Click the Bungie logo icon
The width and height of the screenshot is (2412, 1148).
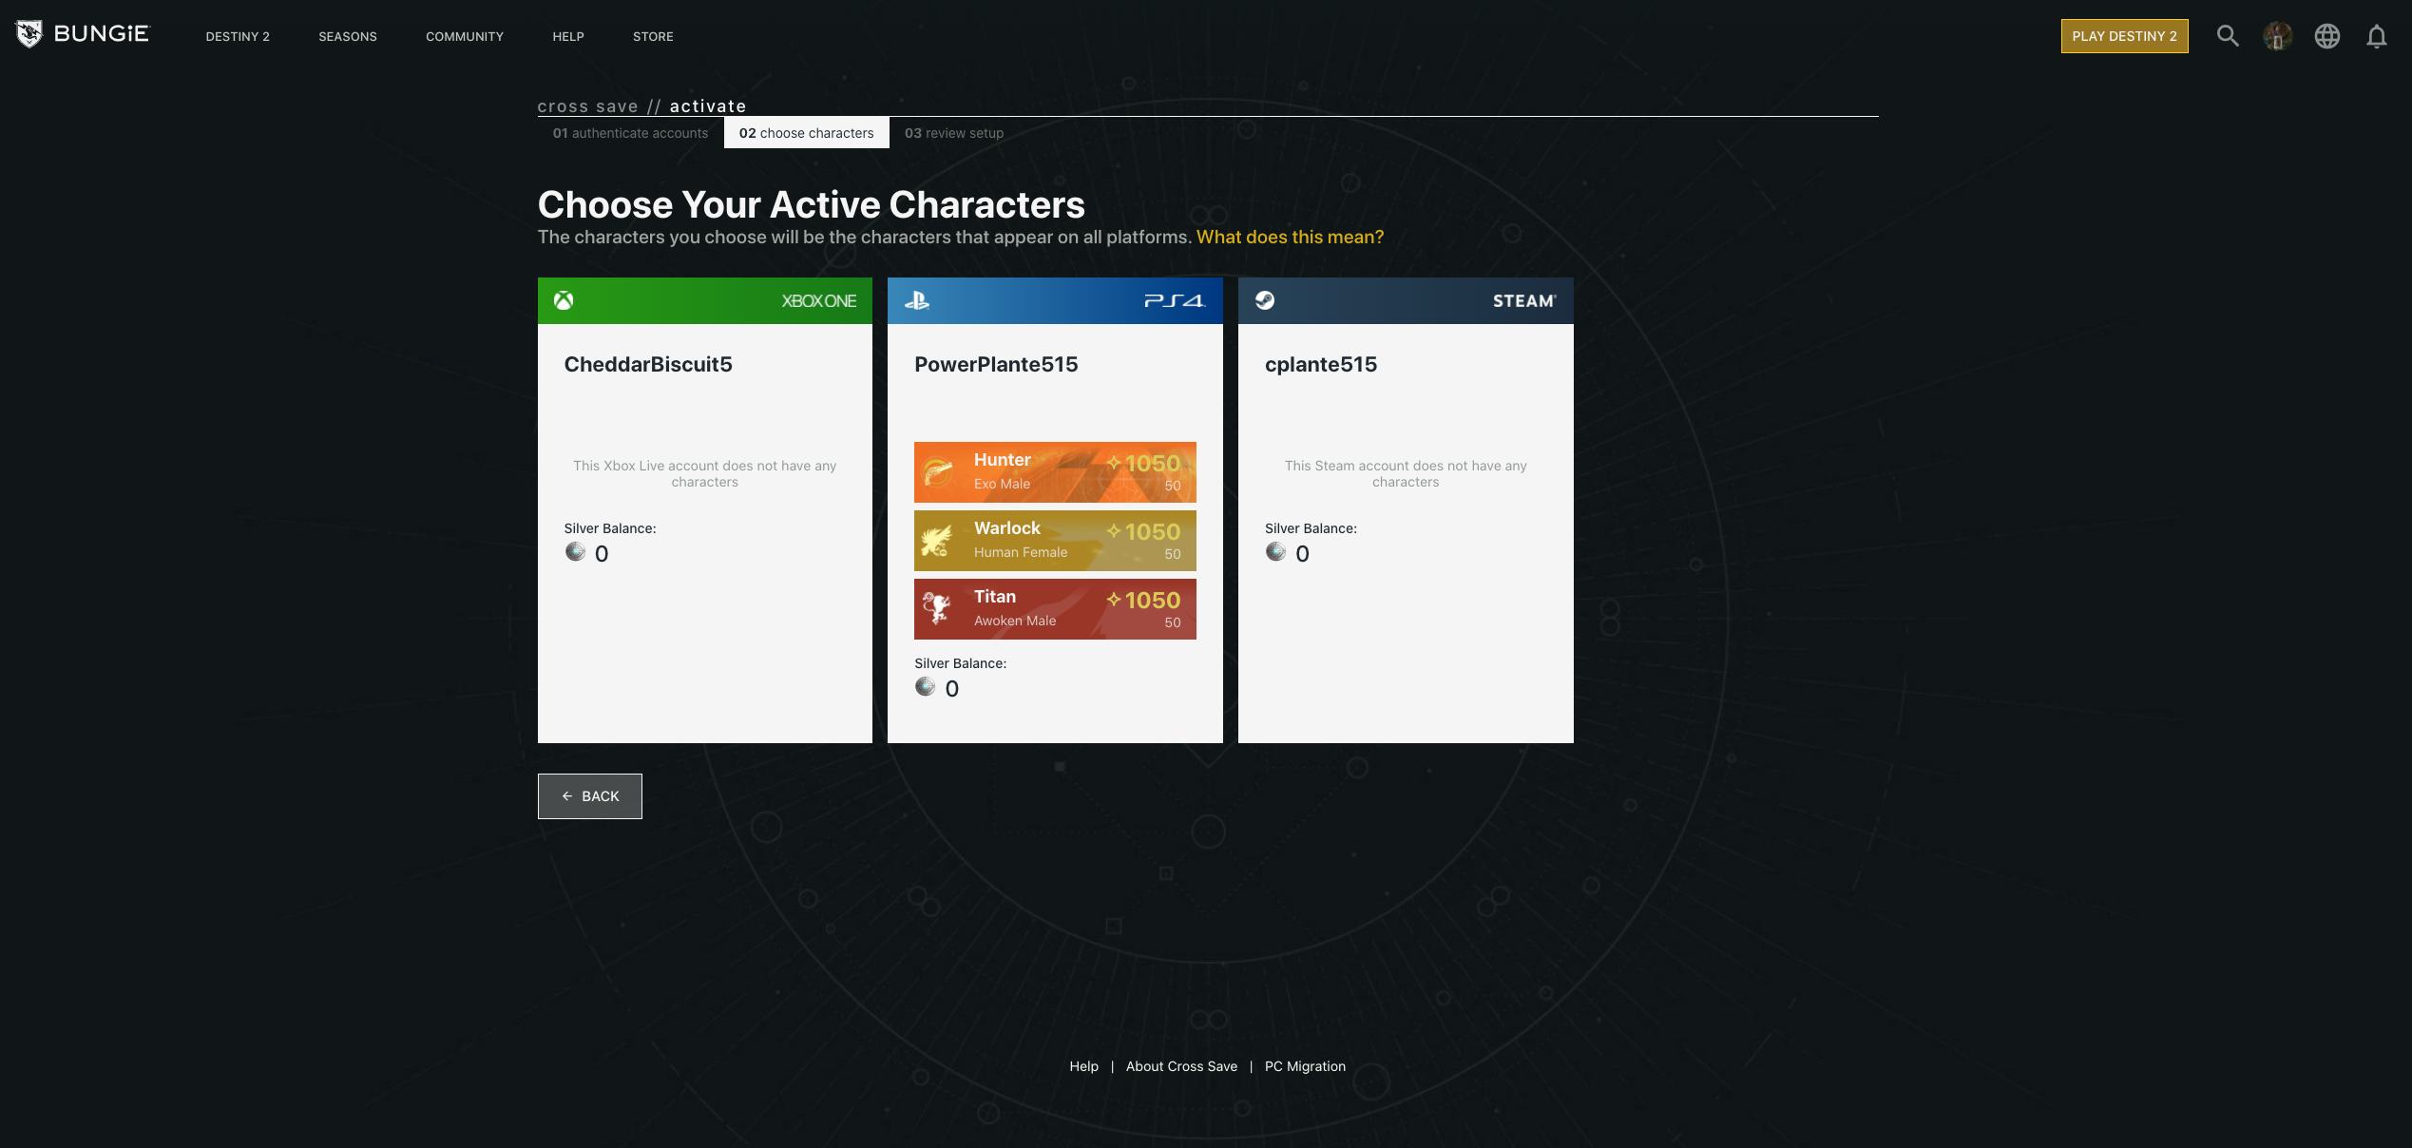click(x=29, y=34)
